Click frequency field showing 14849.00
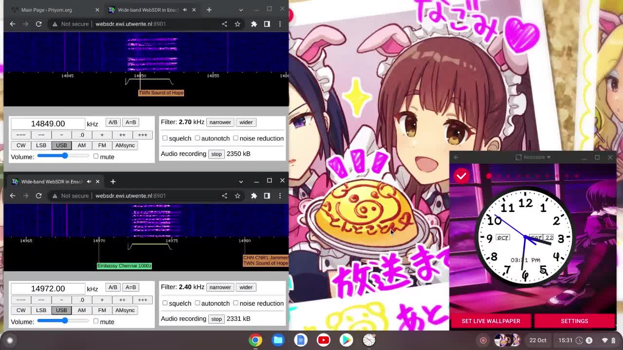This screenshot has width=623, height=350. pos(48,124)
